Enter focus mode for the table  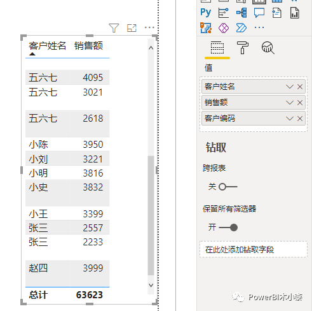pos(132,28)
